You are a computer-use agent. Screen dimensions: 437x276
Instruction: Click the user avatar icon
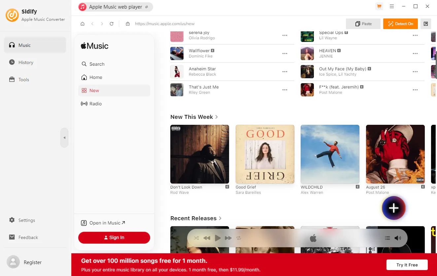pos(13,262)
